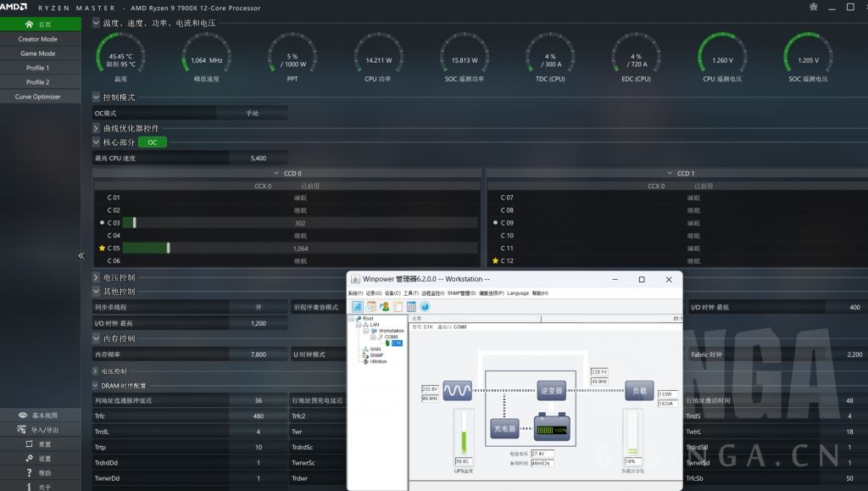Click the first monitor icon in Winpower toolbar
868x491 pixels.
pos(358,306)
